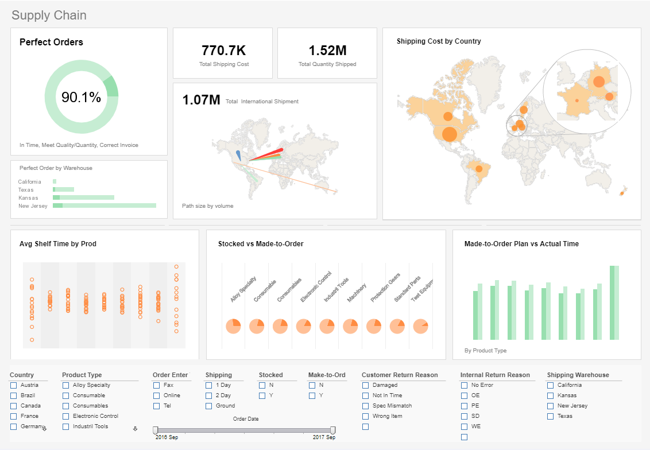
Task: Click the Internal Return Reason header
Action: (495, 375)
